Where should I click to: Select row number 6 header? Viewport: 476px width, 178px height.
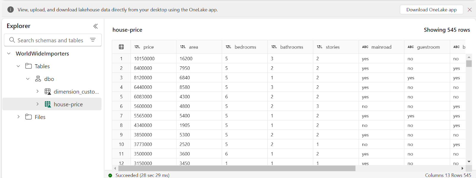click(x=121, y=106)
